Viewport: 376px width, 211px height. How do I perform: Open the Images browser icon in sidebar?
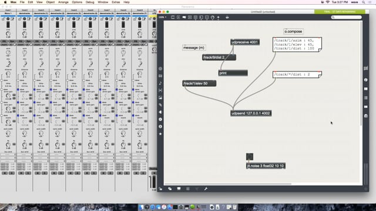click(160, 98)
